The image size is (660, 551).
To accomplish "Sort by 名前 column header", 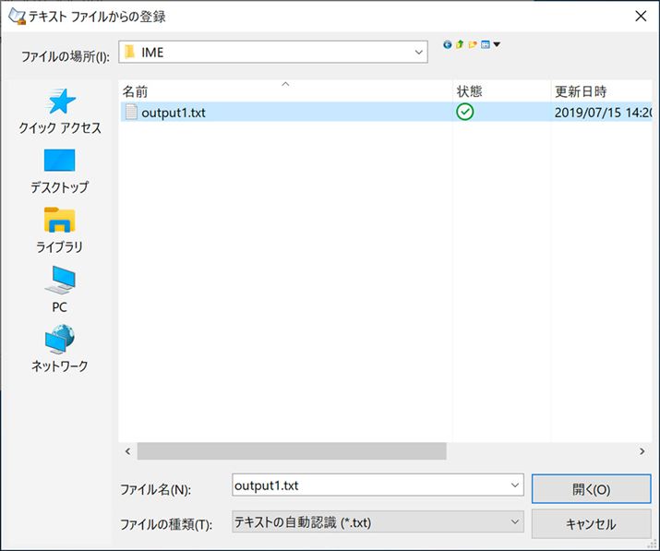I will (x=285, y=91).
